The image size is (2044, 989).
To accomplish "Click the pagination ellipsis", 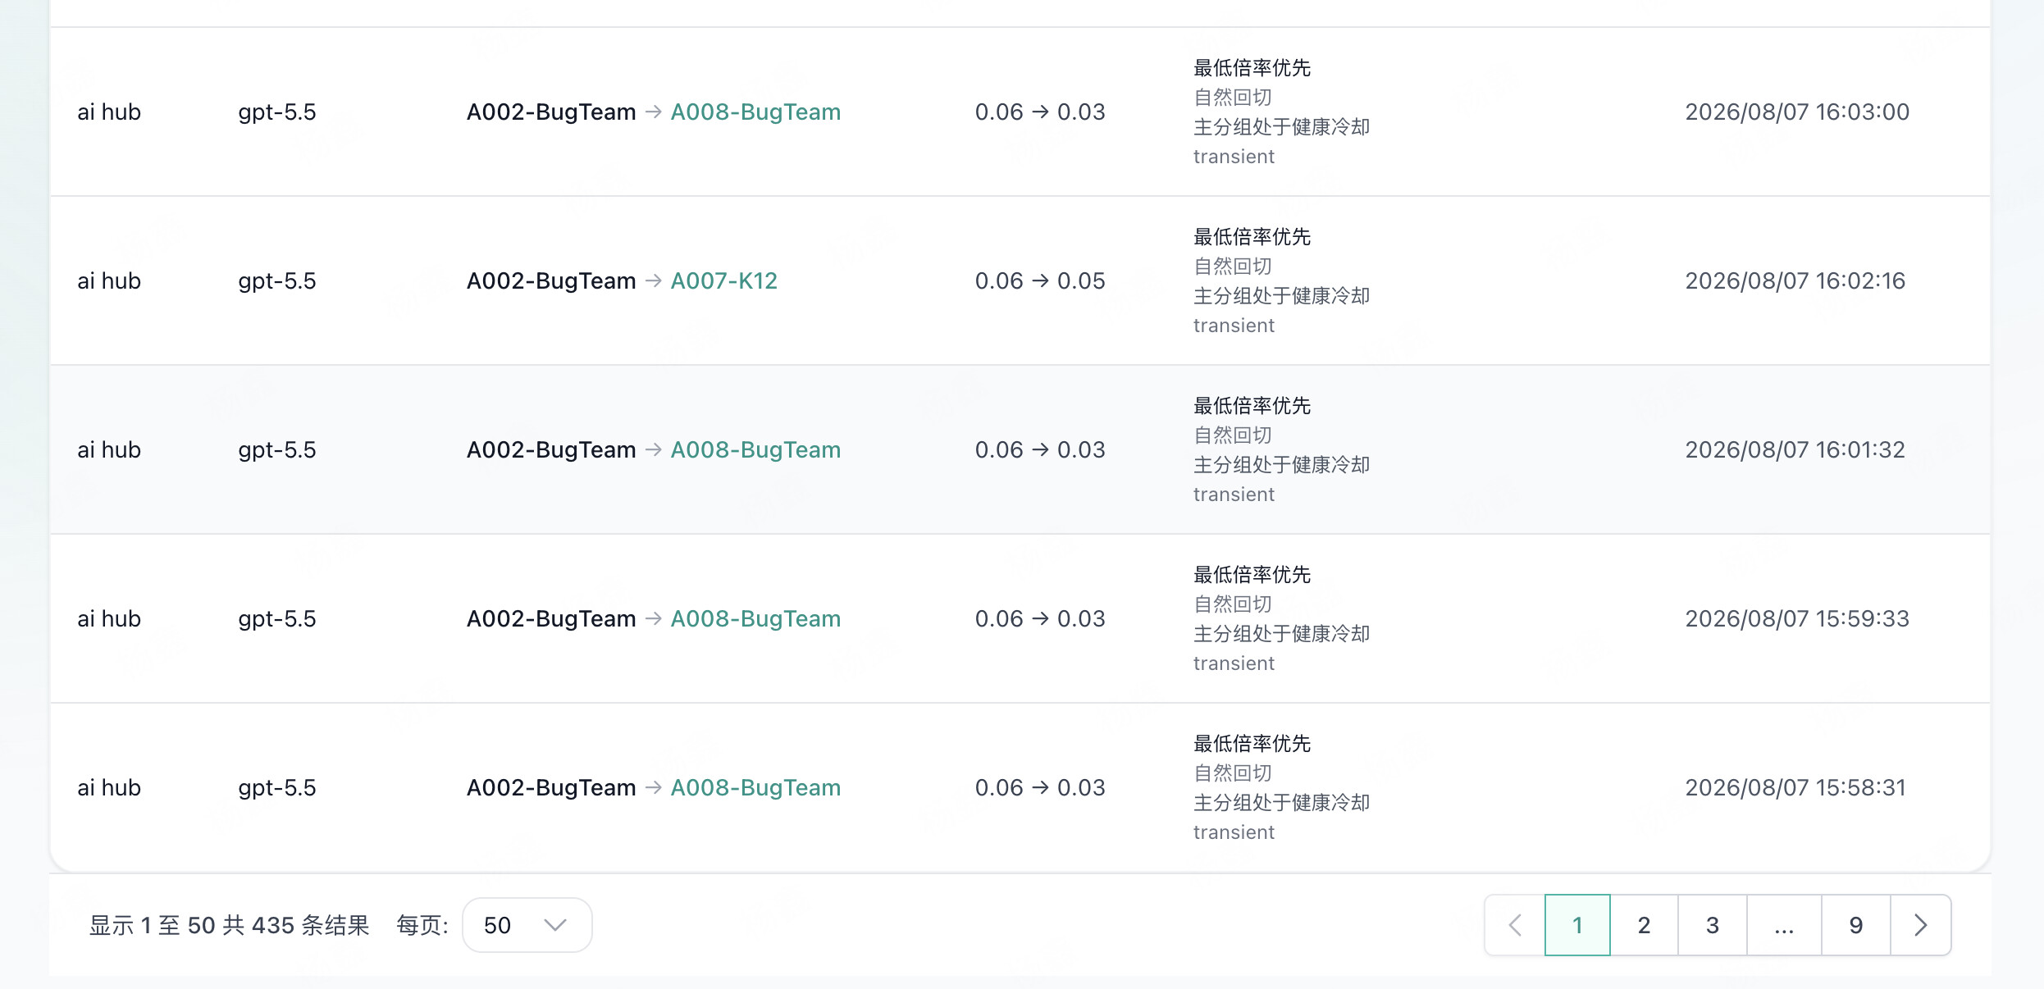I will tap(1784, 925).
